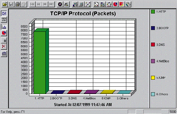Switch to binary 0101 view in sidebar
Screen dimensions: 177x114
4,19
